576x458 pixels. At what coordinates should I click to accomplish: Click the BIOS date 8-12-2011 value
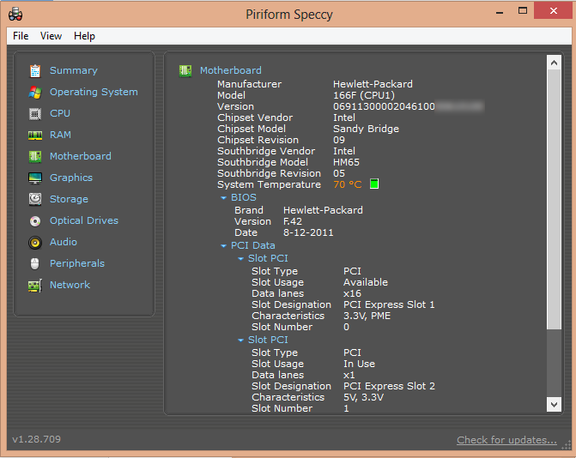point(308,232)
